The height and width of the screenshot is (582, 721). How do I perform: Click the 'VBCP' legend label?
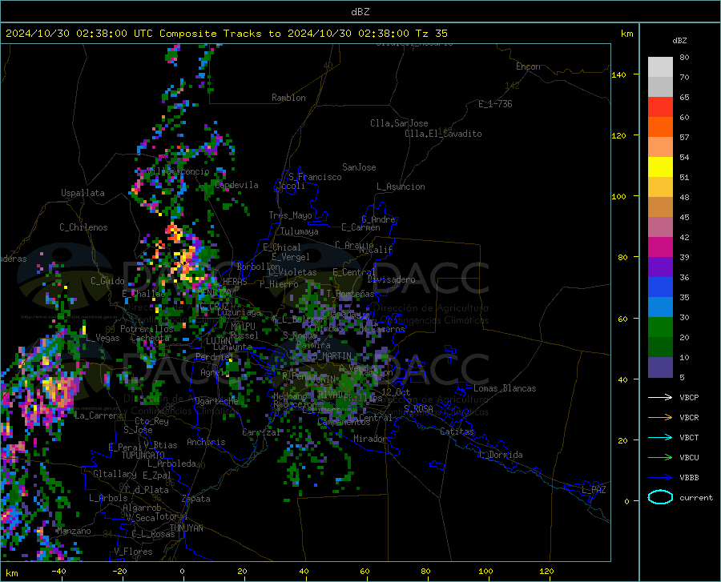tap(689, 397)
